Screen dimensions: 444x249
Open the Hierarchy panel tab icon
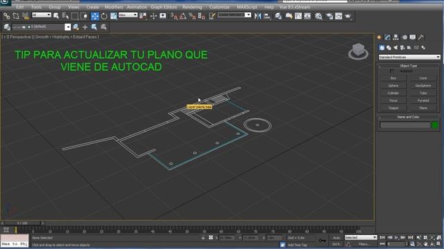(395, 37)
